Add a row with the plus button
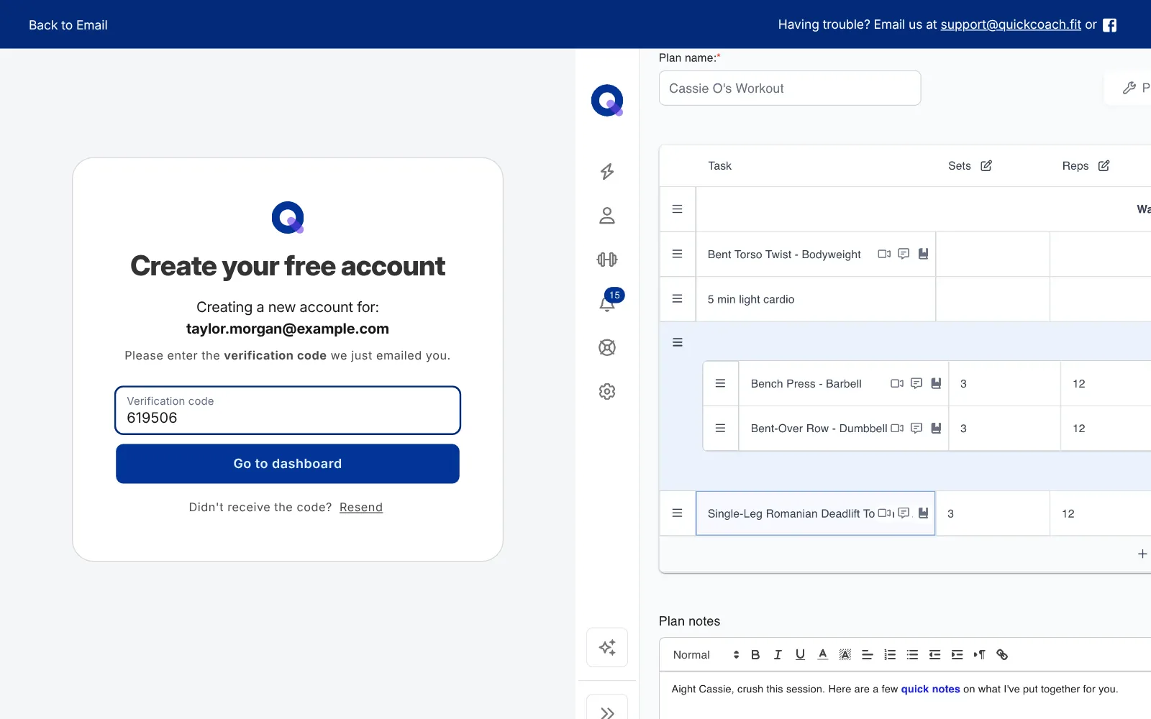Screen dimensions: 1151x719 tap(1142, 554)
